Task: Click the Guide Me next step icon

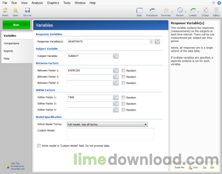Action: pyautogui.click(x=212, y=167)
